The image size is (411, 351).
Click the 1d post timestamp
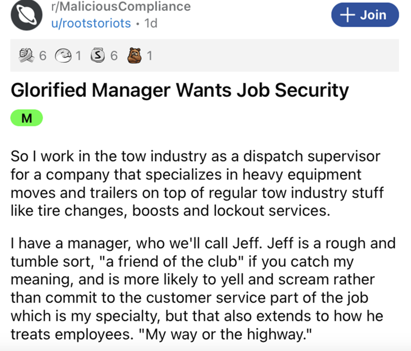coord(152,24)
